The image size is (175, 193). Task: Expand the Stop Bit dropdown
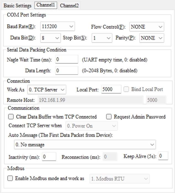click(101, 38)
